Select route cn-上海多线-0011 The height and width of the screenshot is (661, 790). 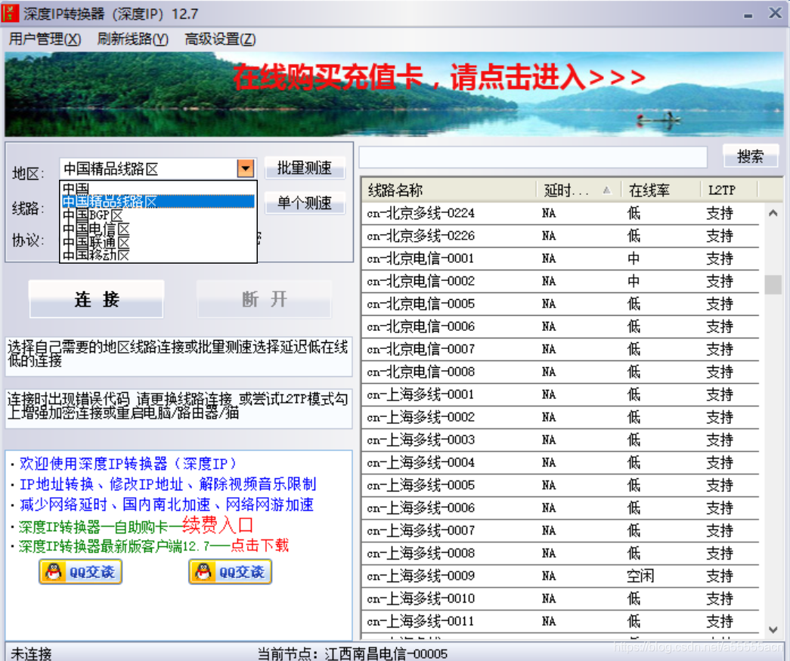click(560, 621)
